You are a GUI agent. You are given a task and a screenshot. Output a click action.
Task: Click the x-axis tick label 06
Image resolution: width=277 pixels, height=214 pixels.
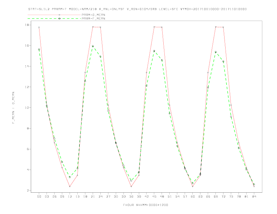pyautogui.click(x=55, y=197)
